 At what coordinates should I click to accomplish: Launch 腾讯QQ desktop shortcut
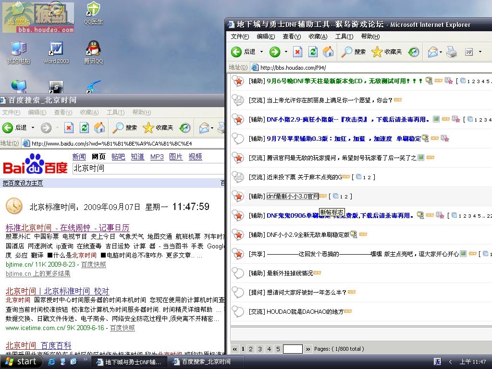[x=93, y=52]
